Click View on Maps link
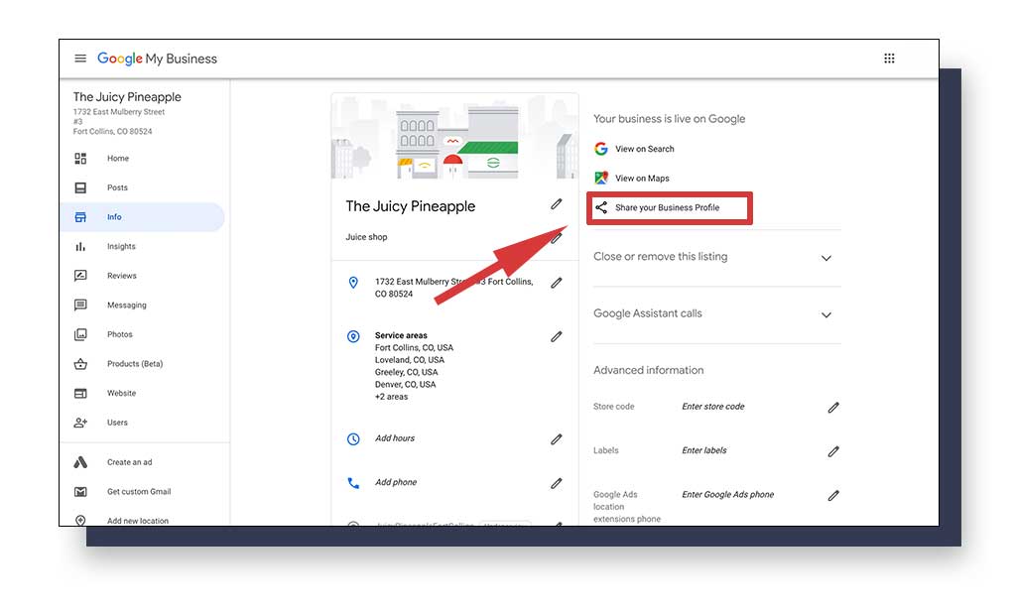The height and width of the screenshot is (614, 1016). (642, 179)
